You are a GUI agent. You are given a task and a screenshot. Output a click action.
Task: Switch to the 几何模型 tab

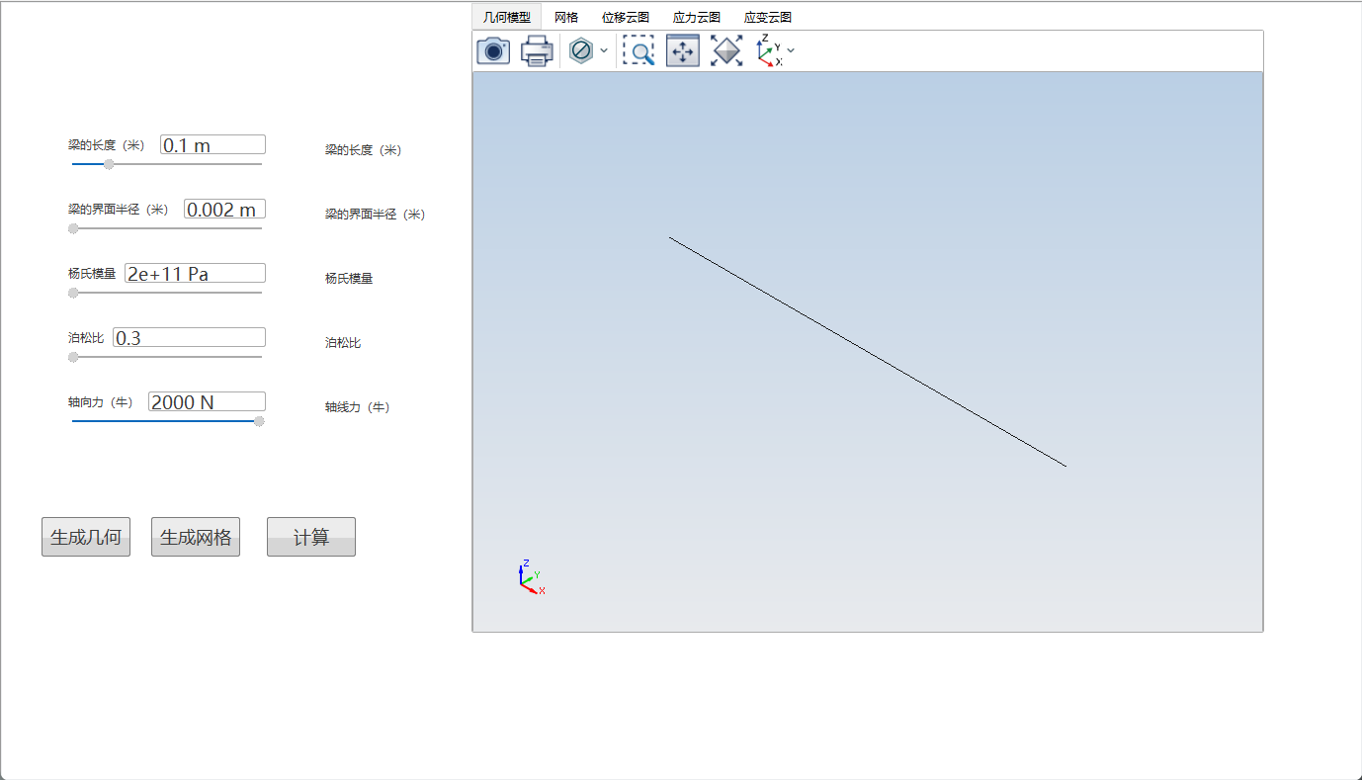[507, 17]
